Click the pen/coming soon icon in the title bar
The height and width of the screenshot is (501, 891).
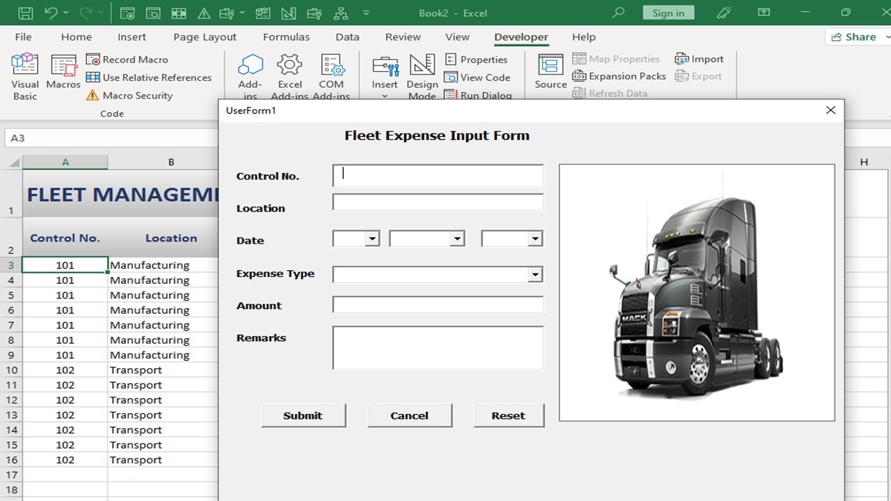click(724, 13)
